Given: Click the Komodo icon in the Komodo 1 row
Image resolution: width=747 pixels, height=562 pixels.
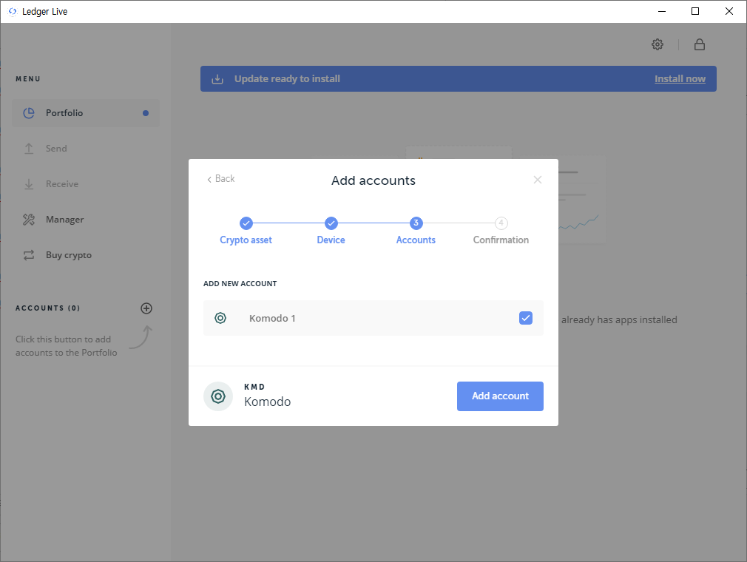Looking at the screenshot, I should point(220,318).
